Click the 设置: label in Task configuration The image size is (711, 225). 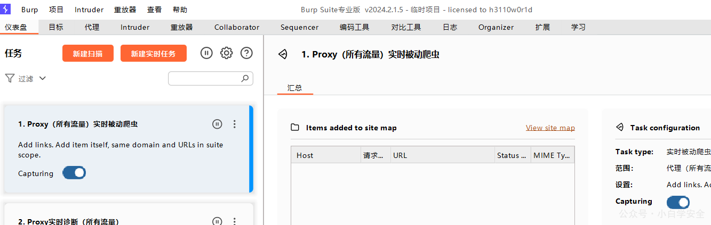coord(624,185)
